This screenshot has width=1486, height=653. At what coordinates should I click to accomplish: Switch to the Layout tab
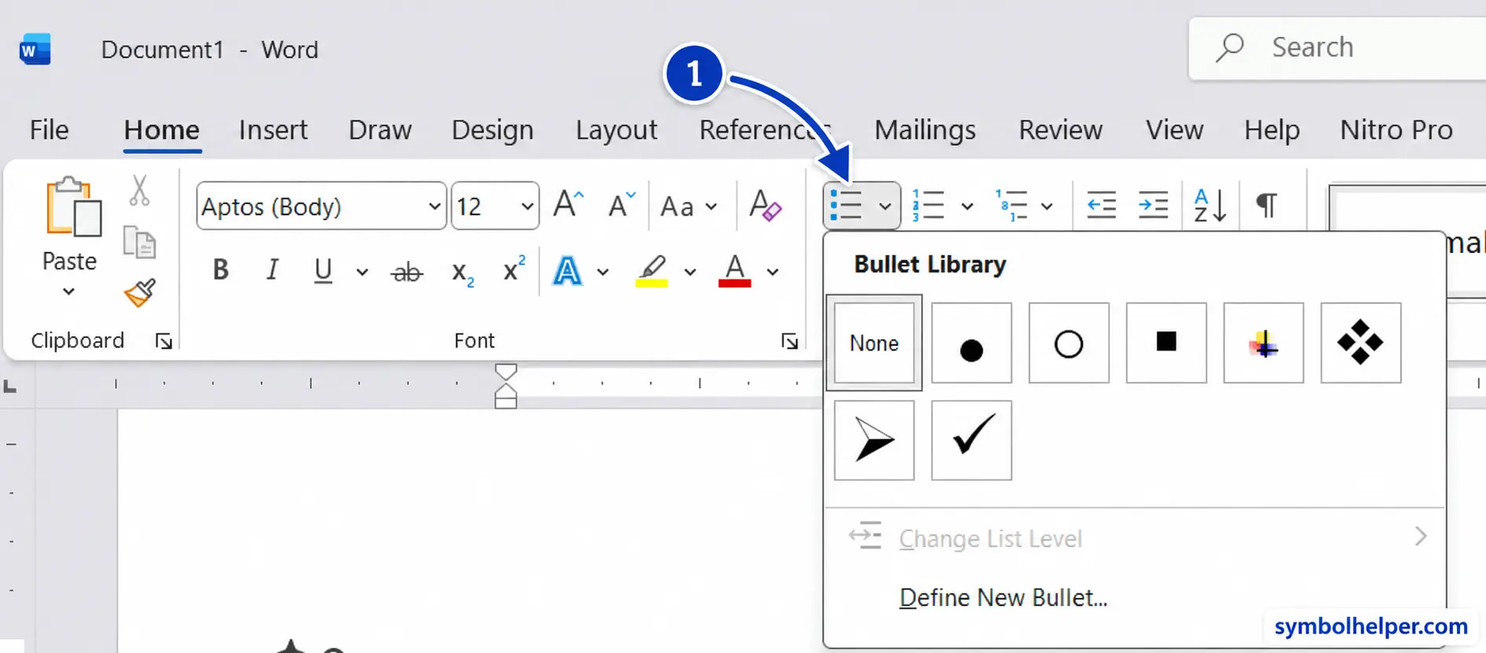[616, 130]
